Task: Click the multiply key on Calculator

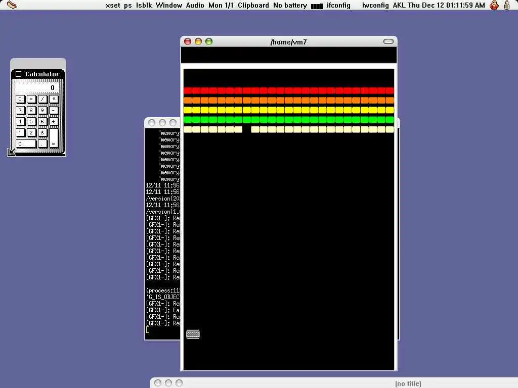Action: pyautogui.click(x=54, y=99)
